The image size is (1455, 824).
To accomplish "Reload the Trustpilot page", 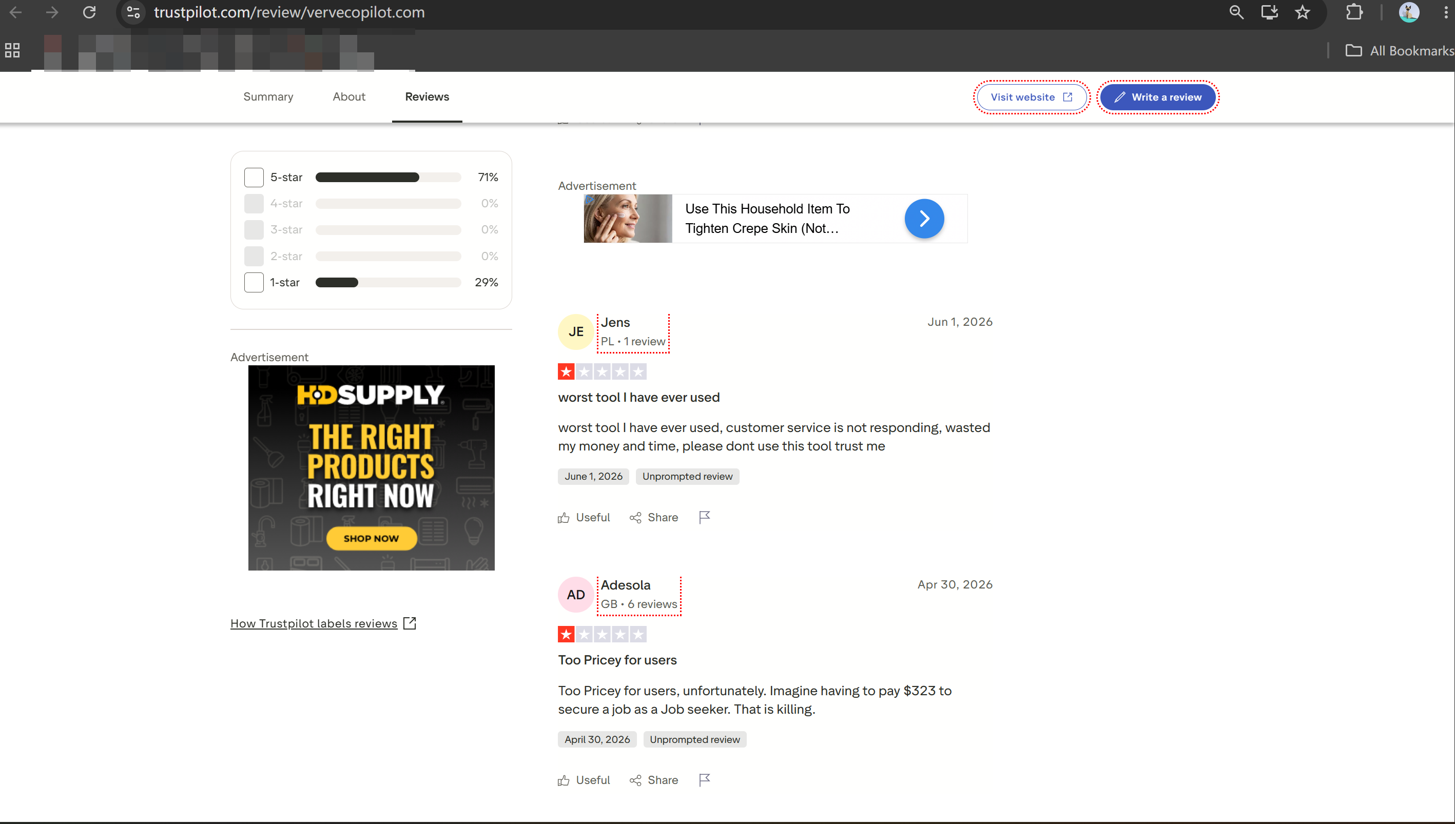I will point(89,12).
